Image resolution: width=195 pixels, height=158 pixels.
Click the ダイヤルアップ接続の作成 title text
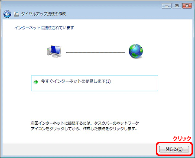click(x=43, y=14)
